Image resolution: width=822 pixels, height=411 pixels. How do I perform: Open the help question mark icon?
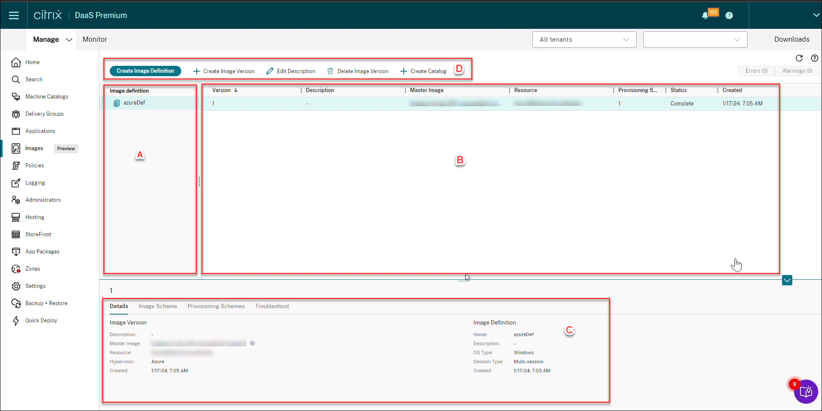(x=729, y=15)
